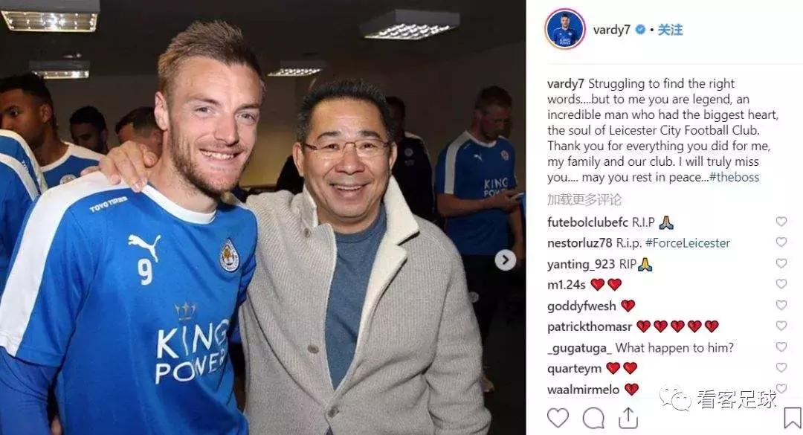The image size is (803, 435).
Task: Like the post with the heart icon
Action: point(558,418)
